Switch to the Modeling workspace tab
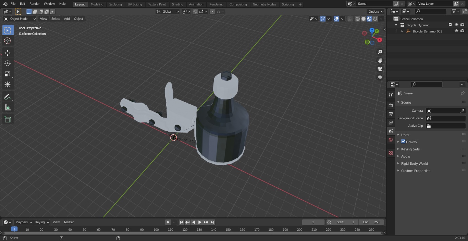468x241 pixels. pos(97,4)
